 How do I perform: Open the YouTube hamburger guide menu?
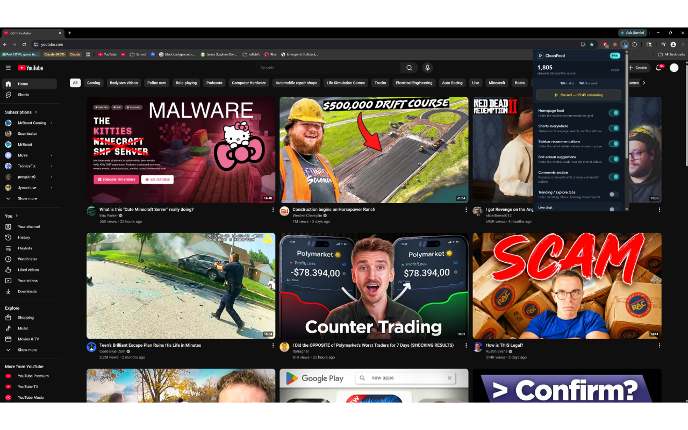tap(8, 68)
